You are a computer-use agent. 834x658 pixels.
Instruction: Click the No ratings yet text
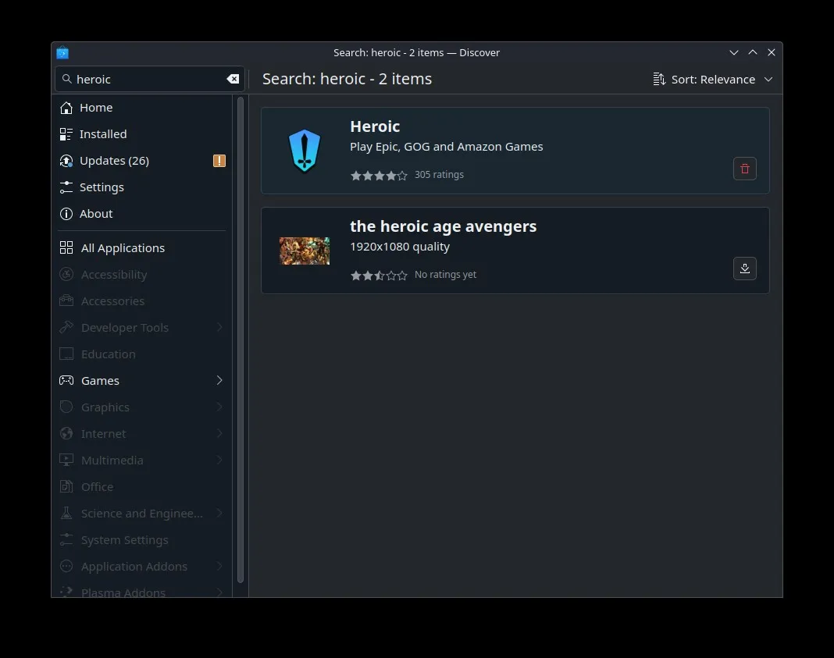(x=445, y=274)
